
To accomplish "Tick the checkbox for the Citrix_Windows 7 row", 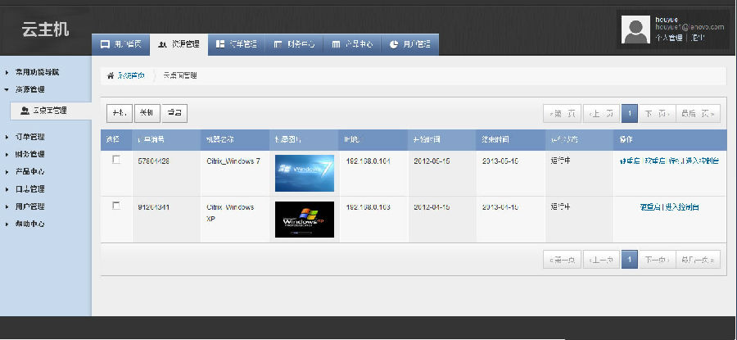I will pos(116,160).
